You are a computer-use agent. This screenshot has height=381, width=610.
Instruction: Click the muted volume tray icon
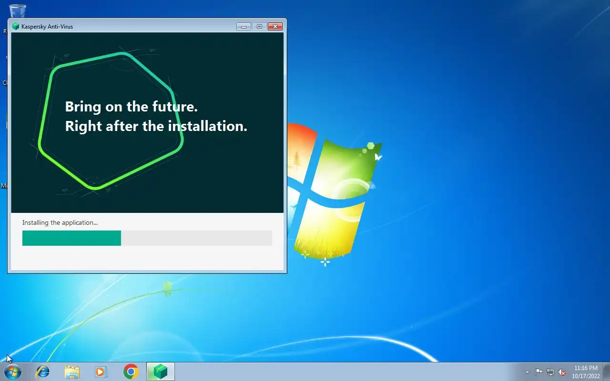coord(562,372)
